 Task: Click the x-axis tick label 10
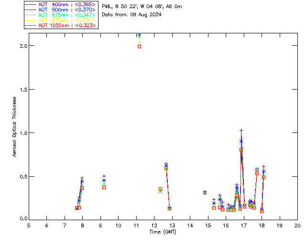(x=118, y=226)
